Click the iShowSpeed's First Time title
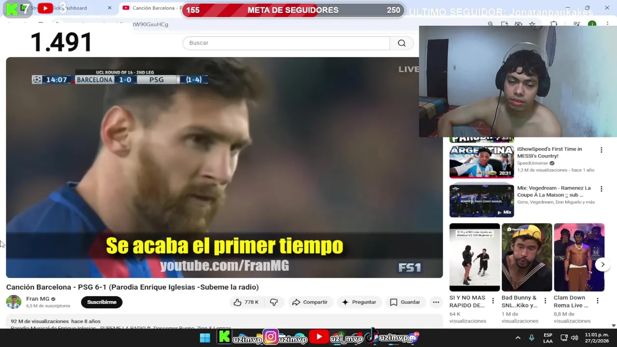The height and width of the screenshot is (347, 617). pyautogui.click(x=550, y=152)
